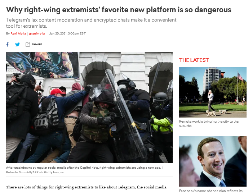Click the Telegram content moderation subheading
The image size is (248, 192).
pyautogui.click(x=91, y=23)
